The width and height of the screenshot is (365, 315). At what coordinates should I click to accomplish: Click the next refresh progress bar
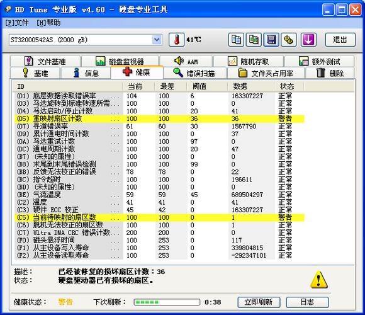coord(167,302)
